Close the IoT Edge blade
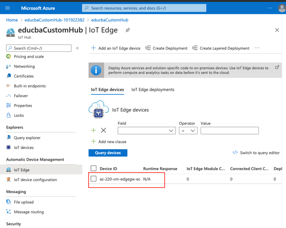286x228 pixels. pos(277,30)
